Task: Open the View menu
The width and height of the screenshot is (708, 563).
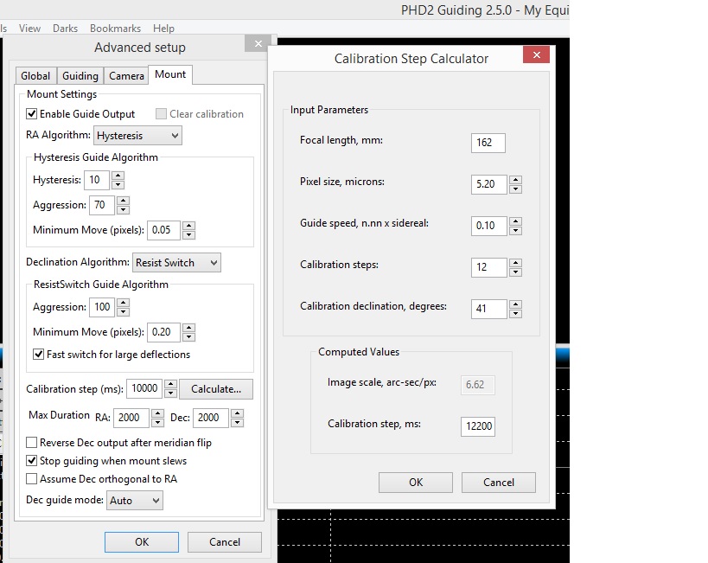Action: coord(29,29)
